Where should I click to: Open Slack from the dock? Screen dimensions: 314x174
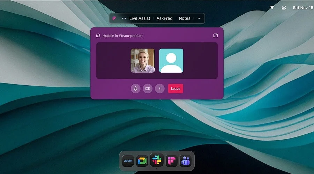point(157,160)
